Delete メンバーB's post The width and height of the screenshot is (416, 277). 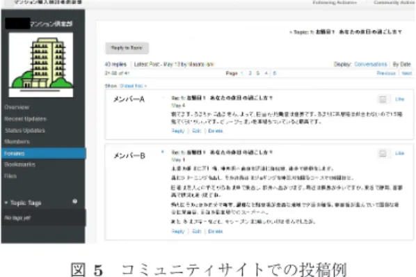216,231
